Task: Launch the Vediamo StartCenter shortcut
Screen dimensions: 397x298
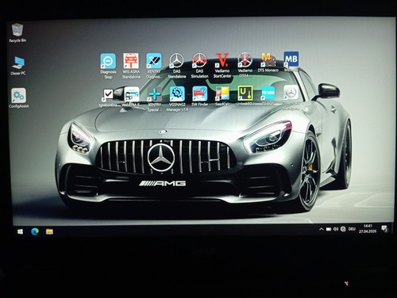Action: [x=222, y=65]
